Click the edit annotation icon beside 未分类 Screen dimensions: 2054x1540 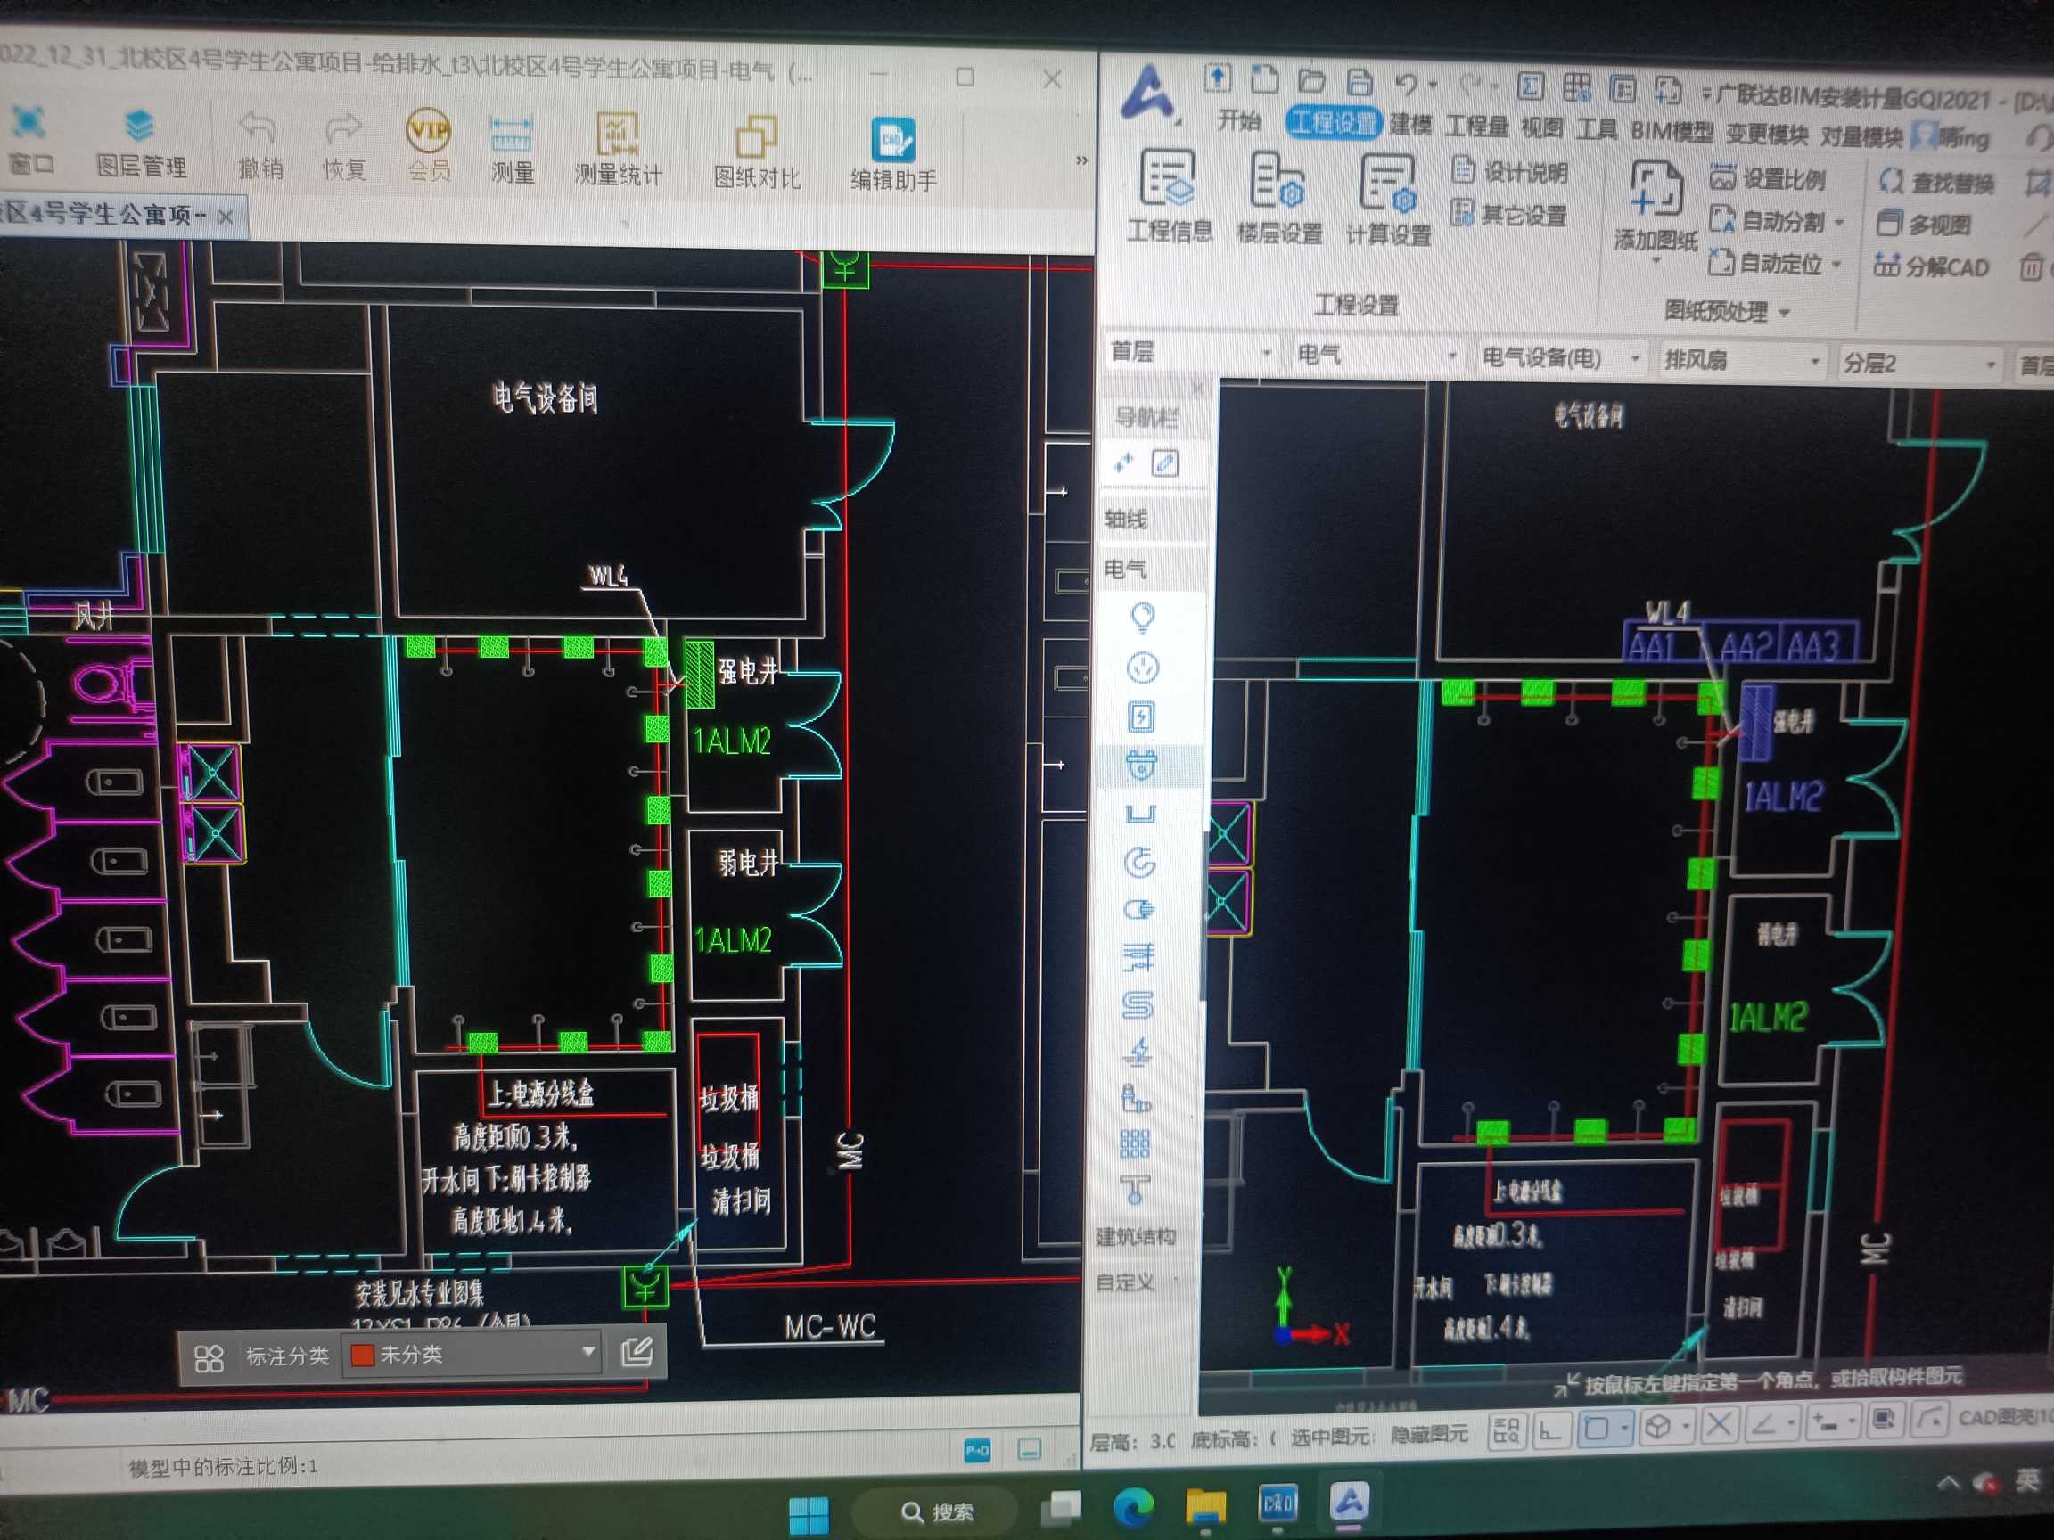[637, 1352]
